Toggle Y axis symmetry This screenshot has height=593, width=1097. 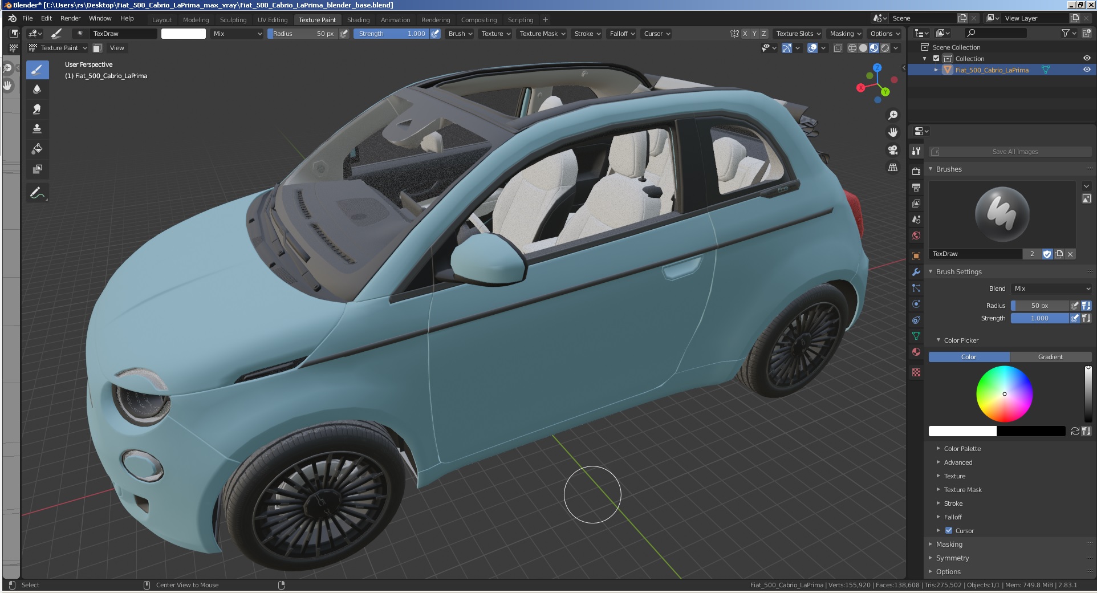(754, 34)
